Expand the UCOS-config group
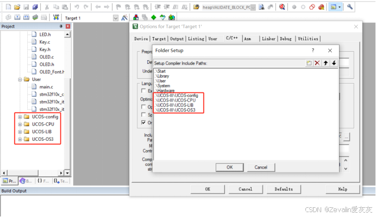Screen dimensions: 376x217 point(20,117)
